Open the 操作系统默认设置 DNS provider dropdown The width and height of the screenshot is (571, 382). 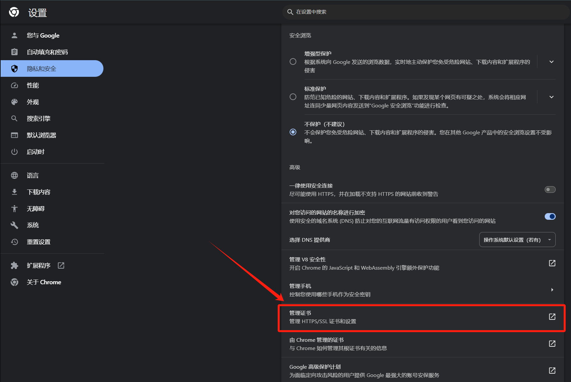pyautogui.click(x=517, y=240)
